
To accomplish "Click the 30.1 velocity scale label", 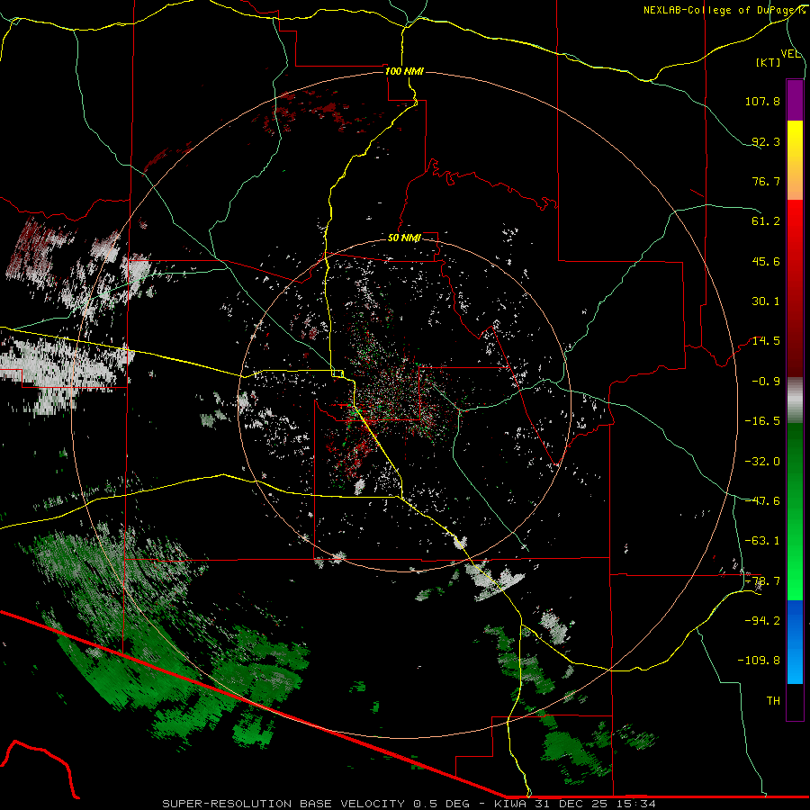I will click(x=766, y=301).
